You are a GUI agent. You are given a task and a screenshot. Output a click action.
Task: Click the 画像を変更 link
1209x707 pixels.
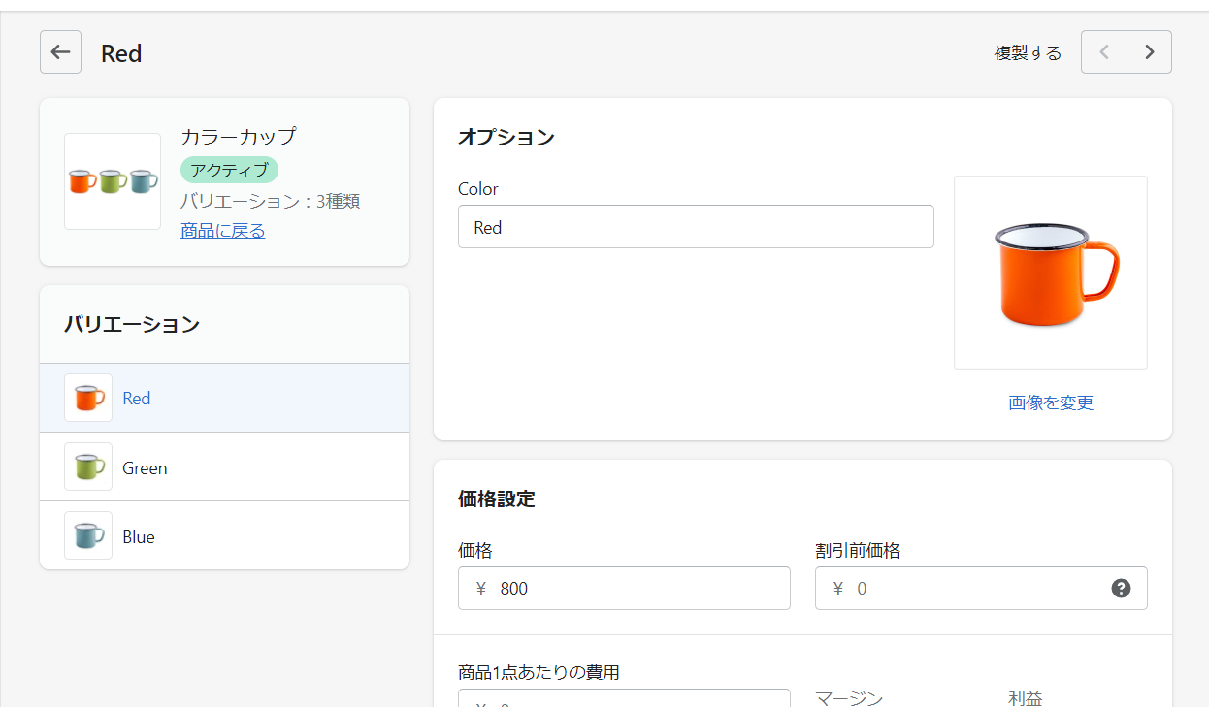(1051, 403)
